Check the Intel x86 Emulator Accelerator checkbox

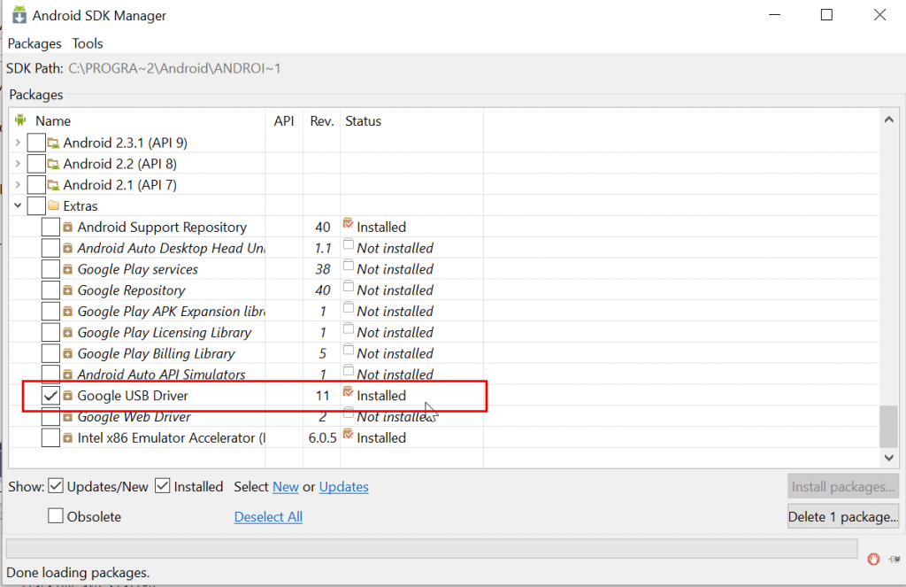coord(50,437)
